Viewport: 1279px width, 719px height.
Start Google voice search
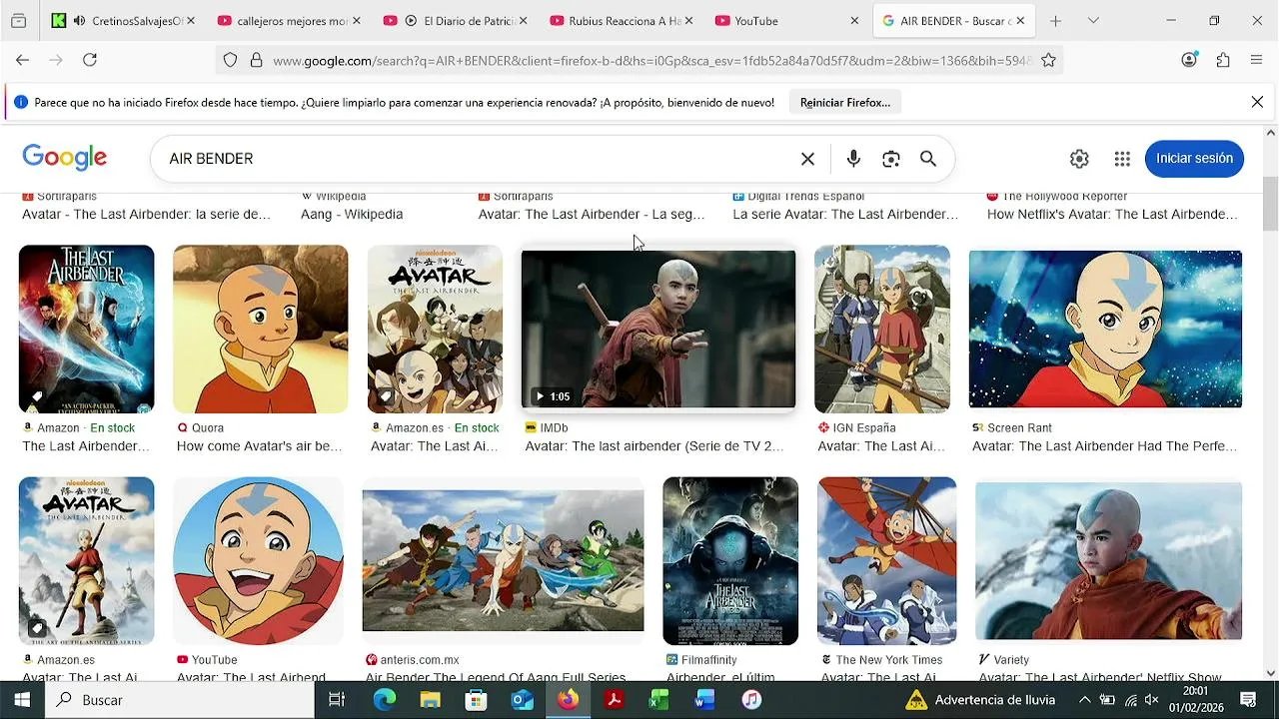coord(853,159)
